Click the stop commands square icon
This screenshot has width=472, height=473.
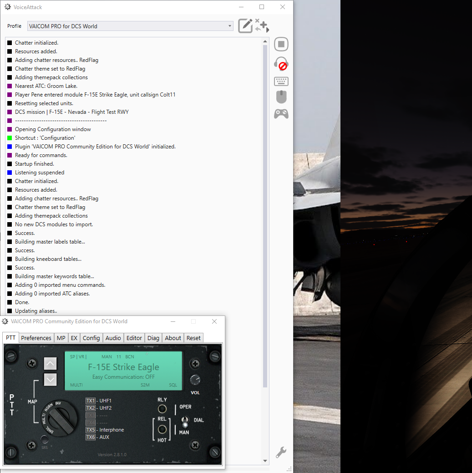(x=281, y=44)
